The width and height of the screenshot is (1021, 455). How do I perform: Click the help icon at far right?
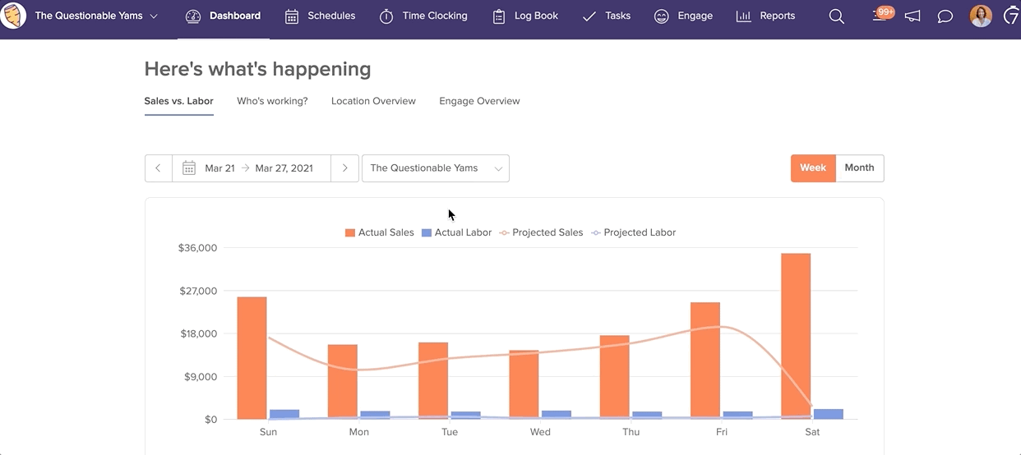[x=1011, y=16]
